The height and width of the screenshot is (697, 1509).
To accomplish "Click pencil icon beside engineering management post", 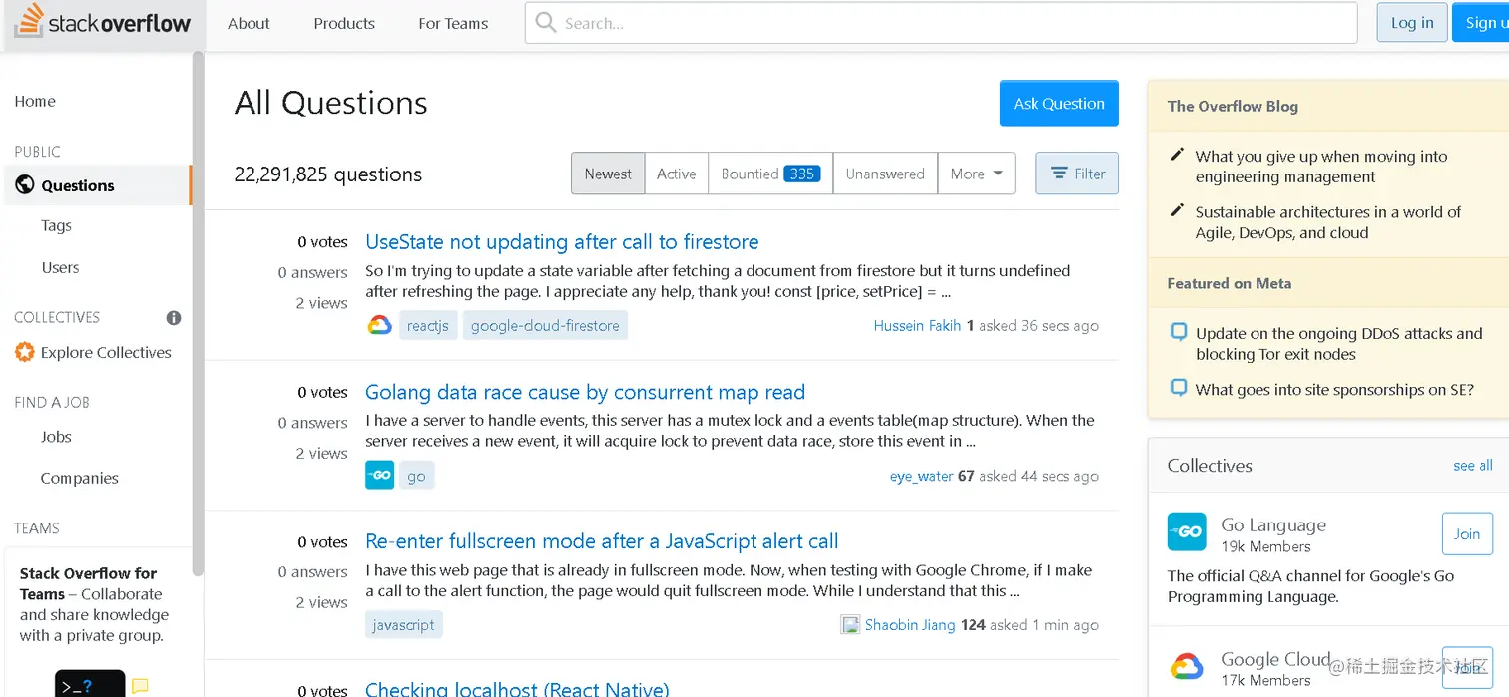I will pos(1177,156).
